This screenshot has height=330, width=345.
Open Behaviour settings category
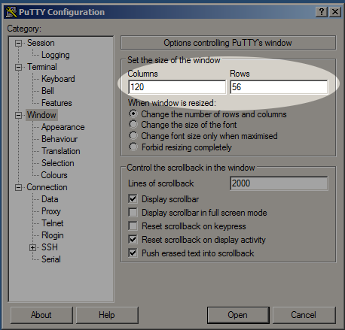click(60, 139)
